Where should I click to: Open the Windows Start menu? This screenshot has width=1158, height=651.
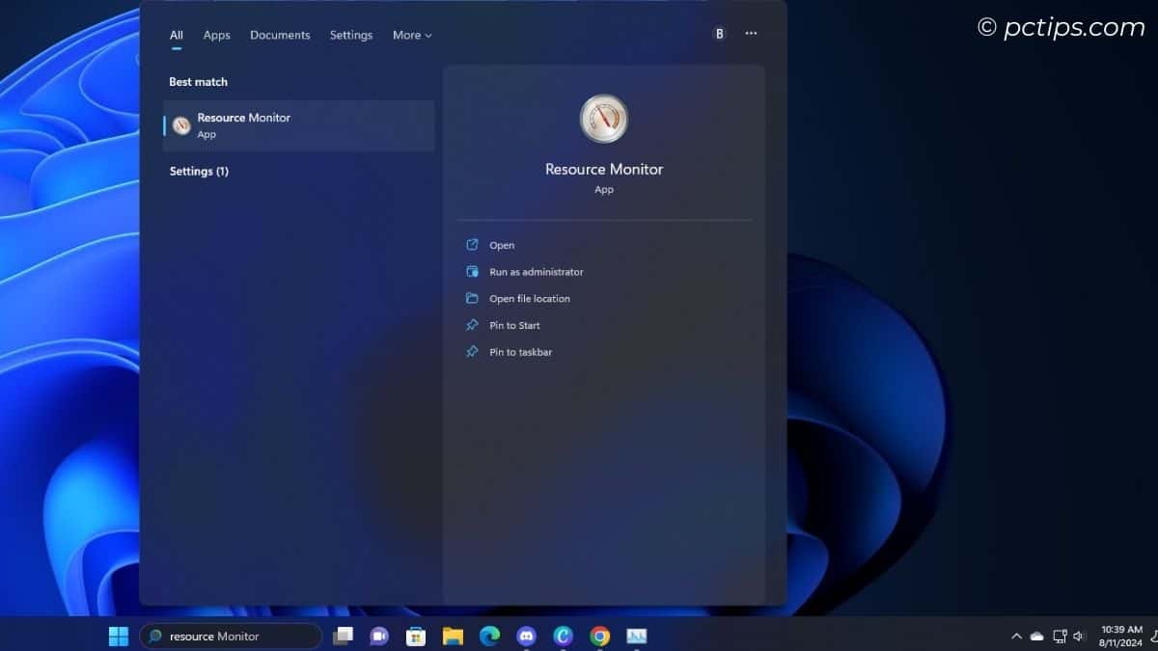click(119, 637)
